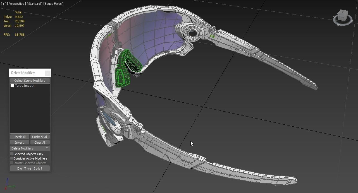Close the Delete Modifiers dialog
The image size is (358, 193).
pyautogui.click(x=48, y=73)
